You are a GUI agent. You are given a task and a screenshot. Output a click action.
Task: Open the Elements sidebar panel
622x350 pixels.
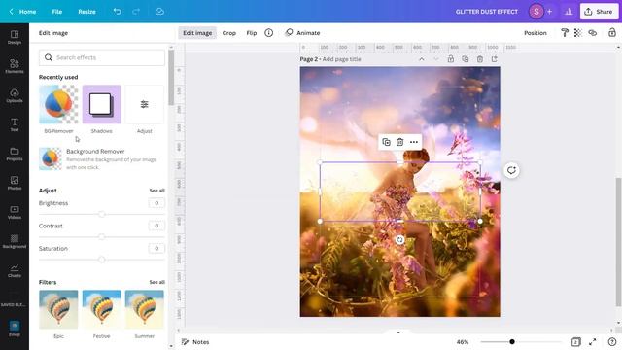pos(15,66)
